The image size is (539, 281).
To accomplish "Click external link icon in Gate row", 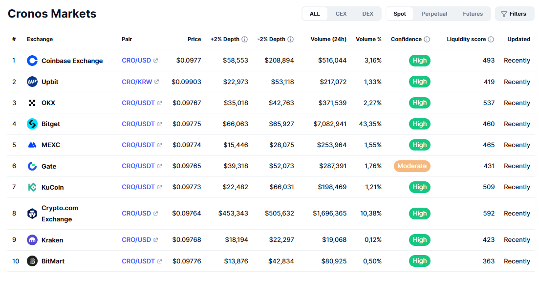I will click(x=159, y=166).
